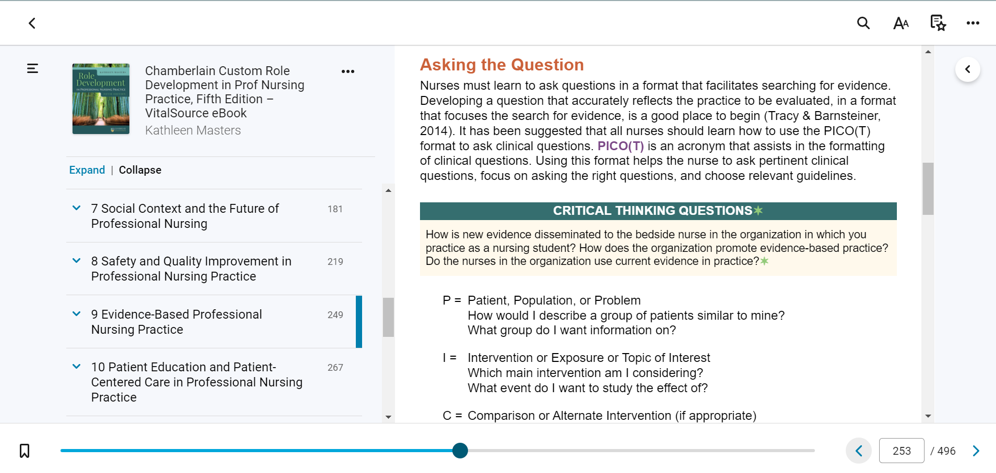The width and height of the screenshot is (996, 473).
Task: Expand chapter 10 Patient Education chevron
Action: (x=77, y=367)
